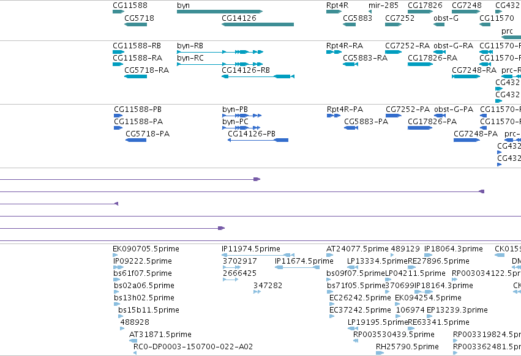Select the Rpt4R-RA transcript
This screenshot has height=356, width=521.
(x=334, y=52)
